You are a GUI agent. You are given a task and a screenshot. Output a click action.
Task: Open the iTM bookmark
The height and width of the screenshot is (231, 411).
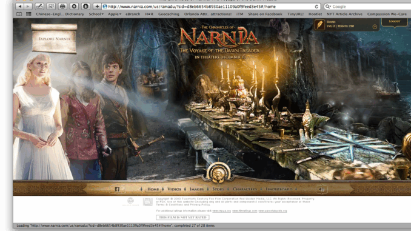click(239, 14)
